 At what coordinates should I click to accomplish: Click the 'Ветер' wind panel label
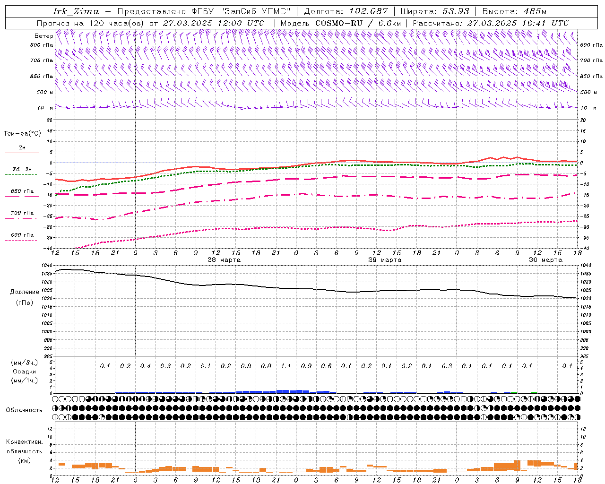coord(44,36)
